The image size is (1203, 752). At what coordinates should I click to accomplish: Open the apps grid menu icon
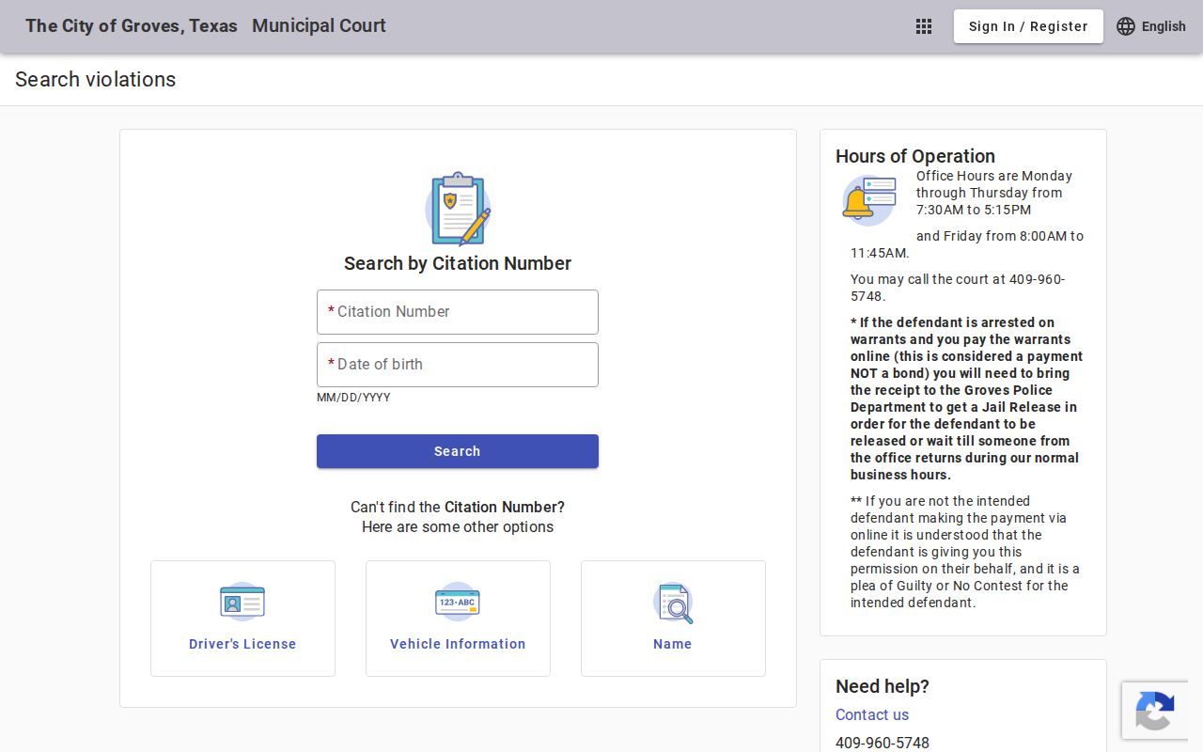pyautogui.click(x=924, y=26)
